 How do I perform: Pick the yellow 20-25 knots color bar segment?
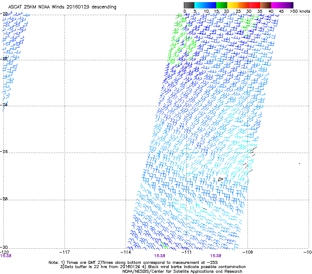pyautogui.click(x=233, y=5)
